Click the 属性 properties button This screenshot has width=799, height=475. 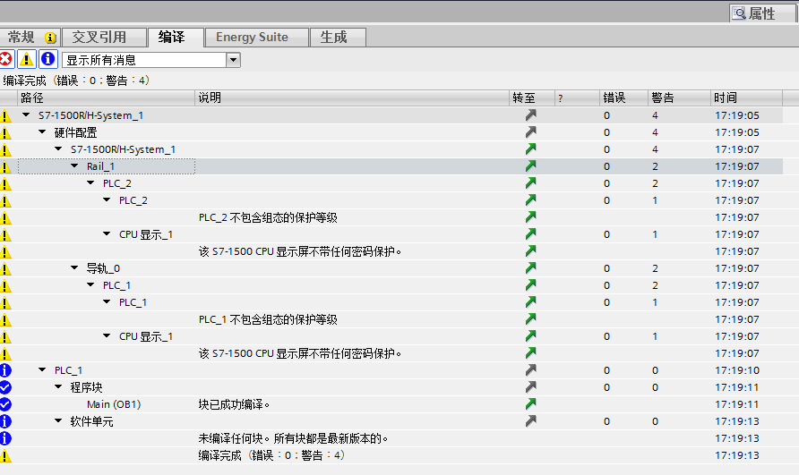click(x=761, y=13)
